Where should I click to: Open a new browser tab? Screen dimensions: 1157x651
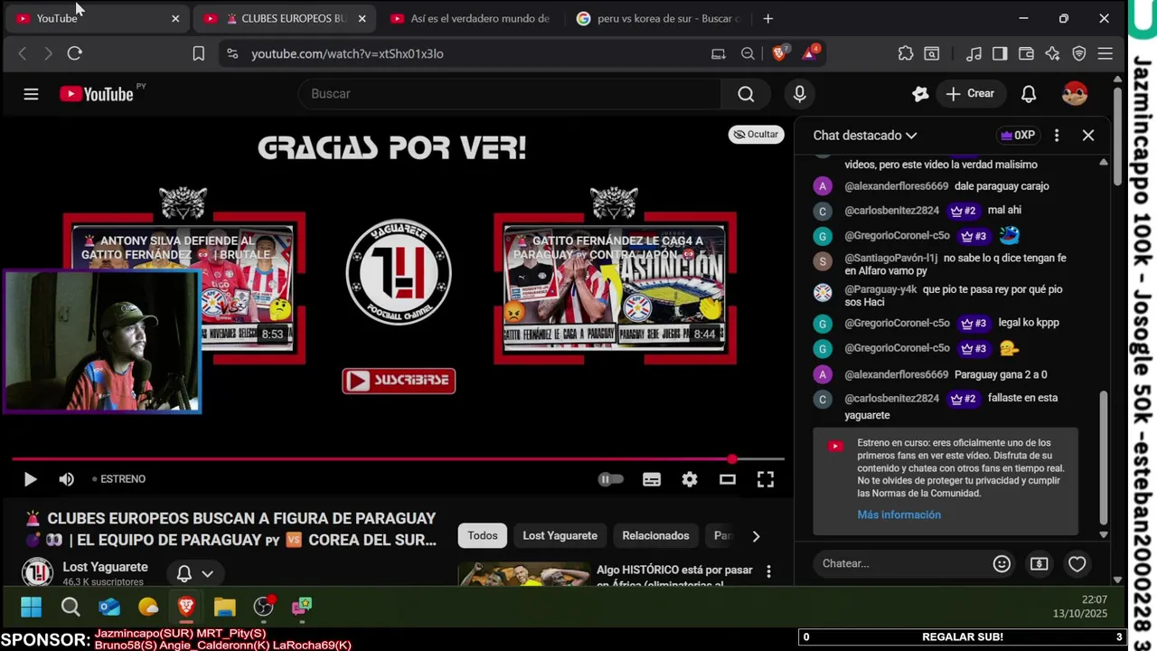767,18
